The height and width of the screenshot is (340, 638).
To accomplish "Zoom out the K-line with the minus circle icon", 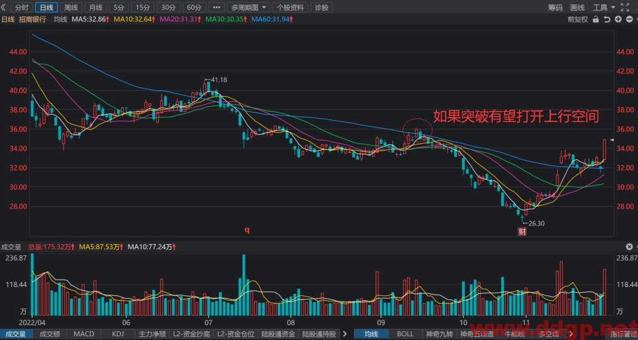I will pyautogui.click(x=629, y=19).
